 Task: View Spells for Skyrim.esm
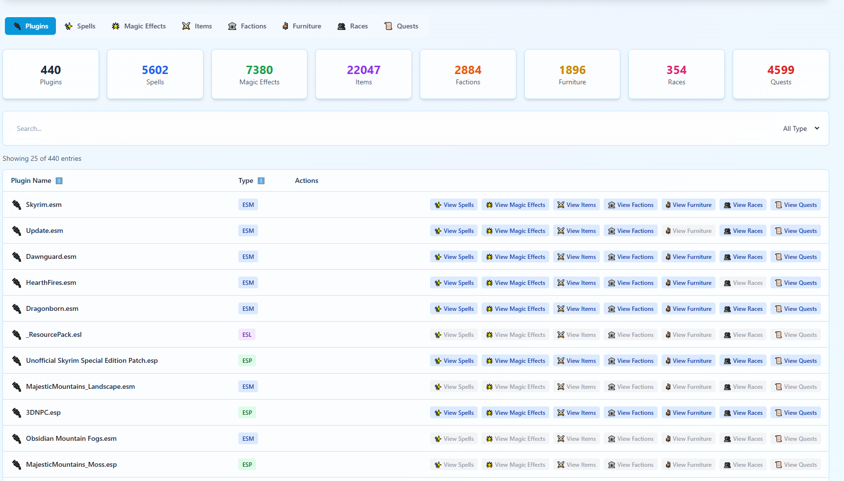tap(454, 205)
